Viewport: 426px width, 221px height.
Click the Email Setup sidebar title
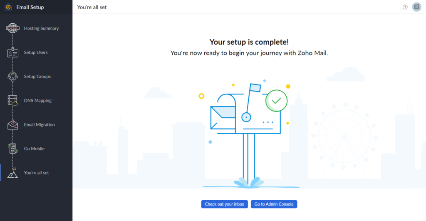[x=30, y=7]
